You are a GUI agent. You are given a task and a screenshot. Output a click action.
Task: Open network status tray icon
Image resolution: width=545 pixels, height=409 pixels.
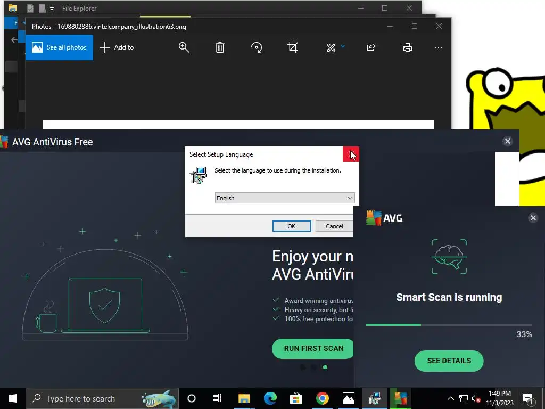click(464, 398)
